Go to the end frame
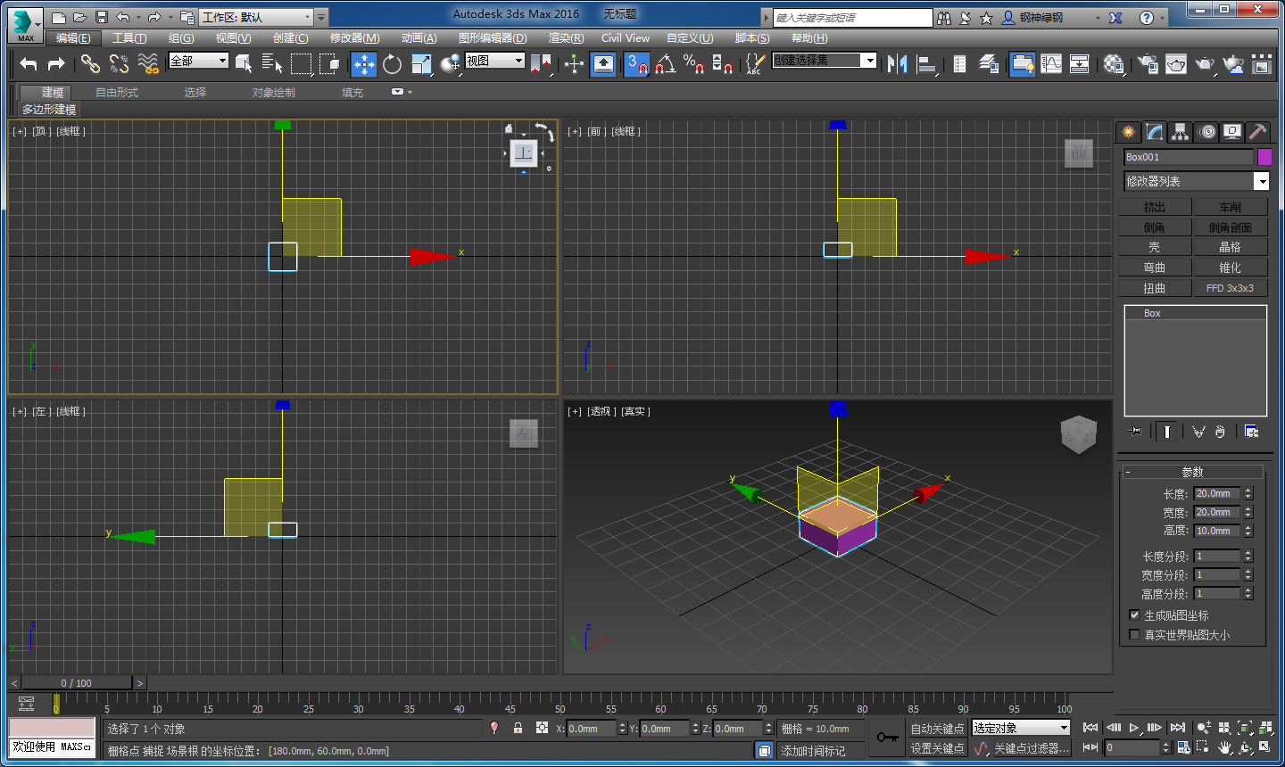This screenshot has width=1285, height=767. coord(1178,728)
